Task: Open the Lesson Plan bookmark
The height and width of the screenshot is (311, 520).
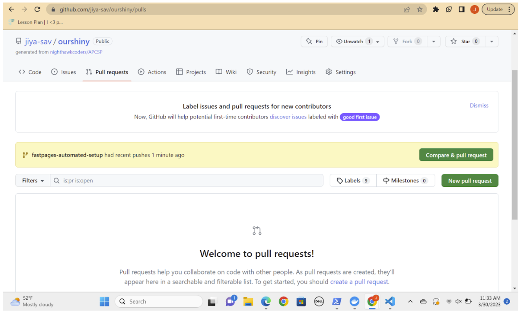Action: [36, 22]
